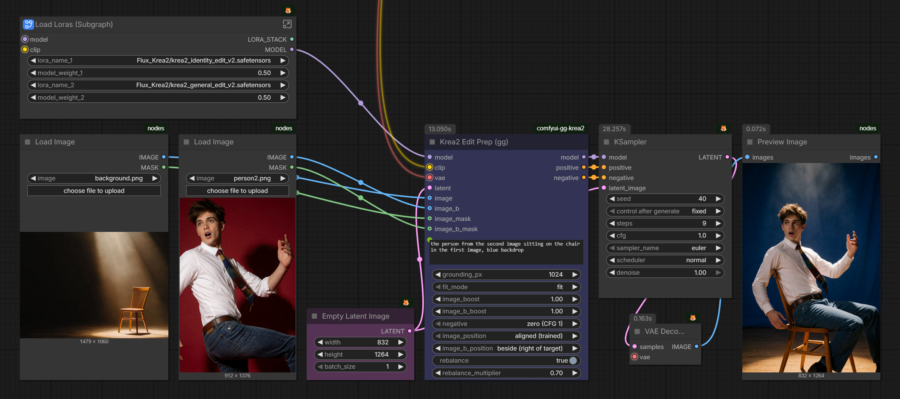This screenshot has width=900, height=399.
Task: Open the image_b_position dropdown
Action: tap(506, 349)
